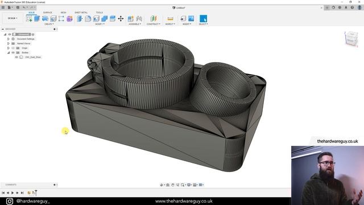Open the File menu icon

click(10, 7)
